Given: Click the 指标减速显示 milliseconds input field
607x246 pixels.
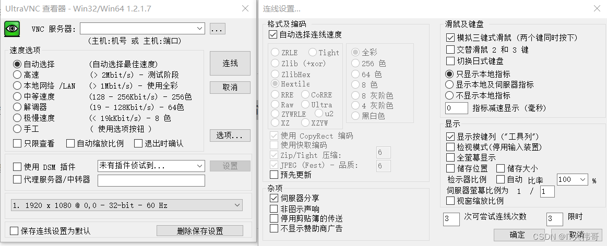Looking at the screenshot, I should pyautogui.click(x=456, y=108).
